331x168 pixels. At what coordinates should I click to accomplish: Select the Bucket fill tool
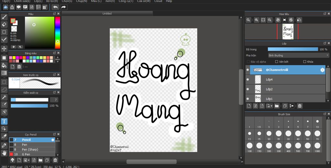click(x=4, y=65)
